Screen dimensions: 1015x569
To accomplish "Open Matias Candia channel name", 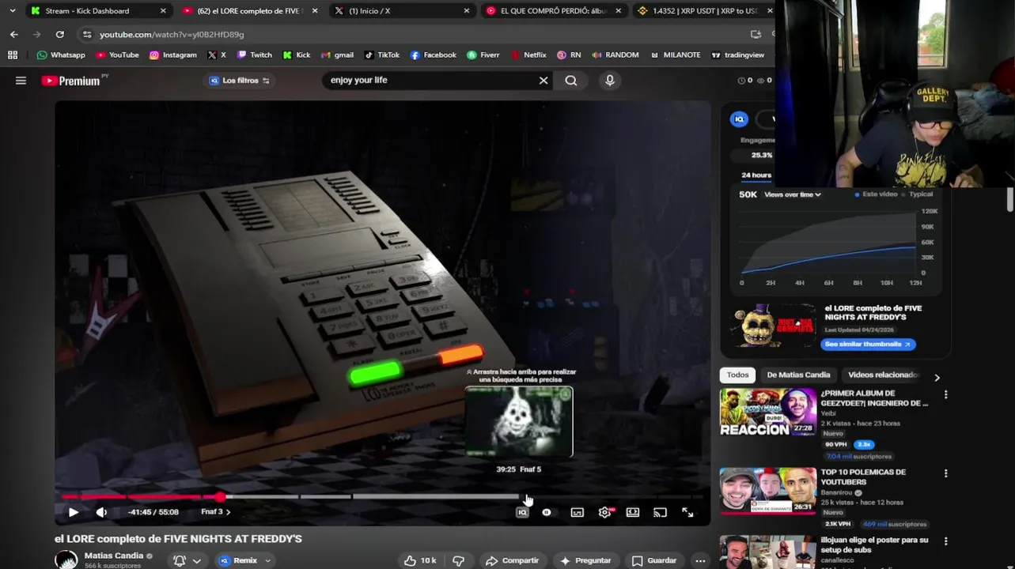I will click(114, 556).
